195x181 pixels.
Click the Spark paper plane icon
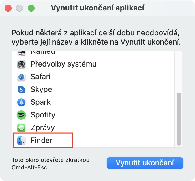click(x=22, y=102)
